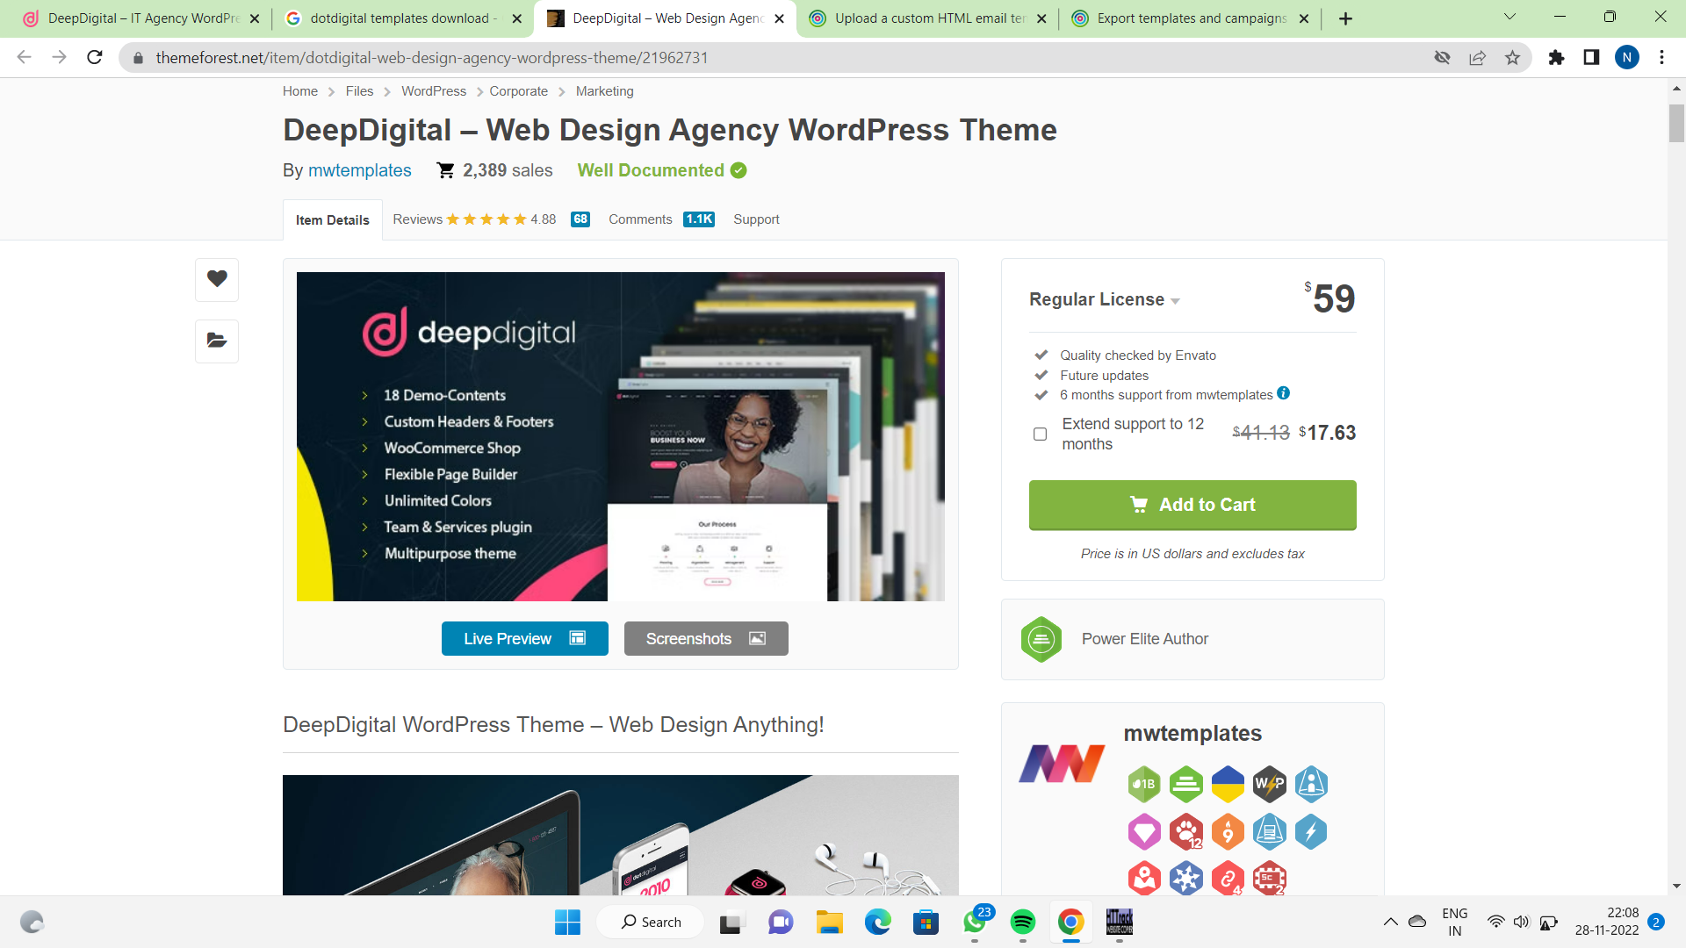Click the Power Elite Author badge icon

(x=1041, y=639)
